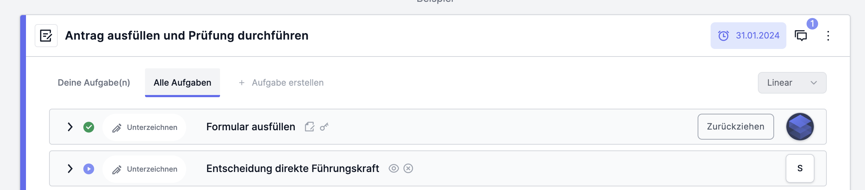Expand the Formular ausfüllen task row
865x190 pixels.
(x=70, y=127)
